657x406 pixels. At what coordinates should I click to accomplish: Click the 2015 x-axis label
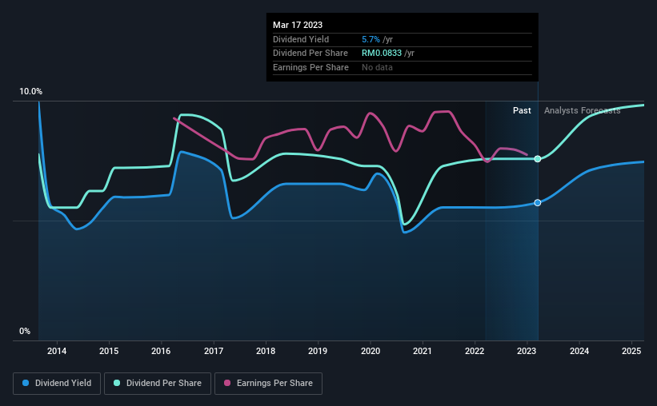[109, 351]
